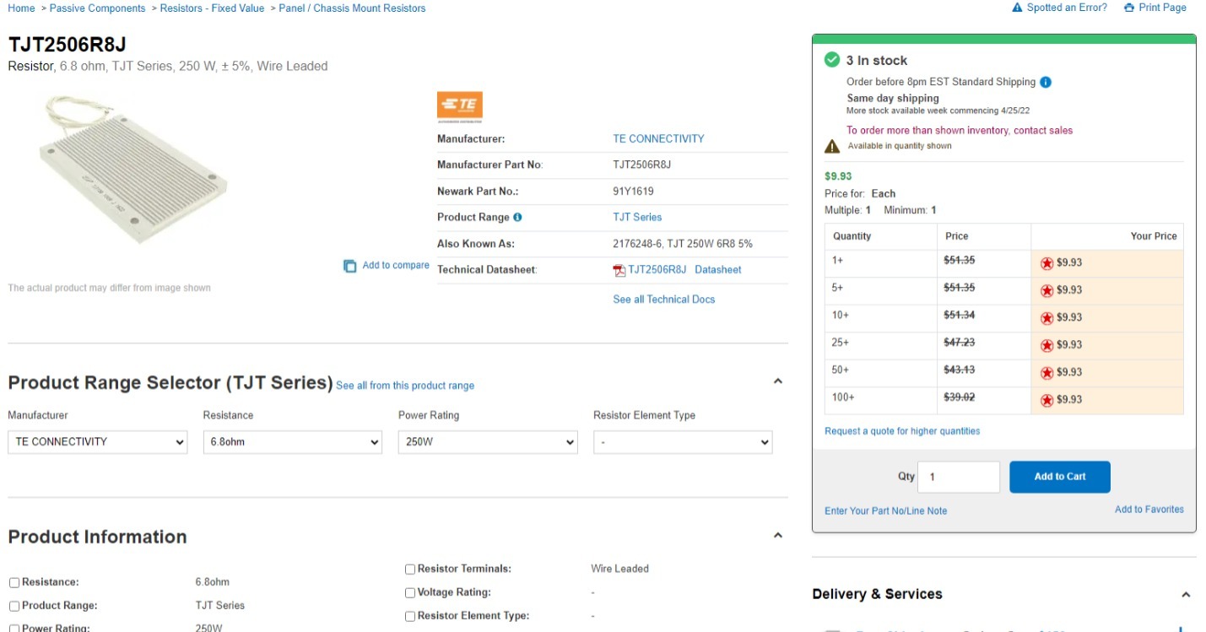Check the Voltage Rating checkbox
The image size is (1206, 632).
coord(410,593)
